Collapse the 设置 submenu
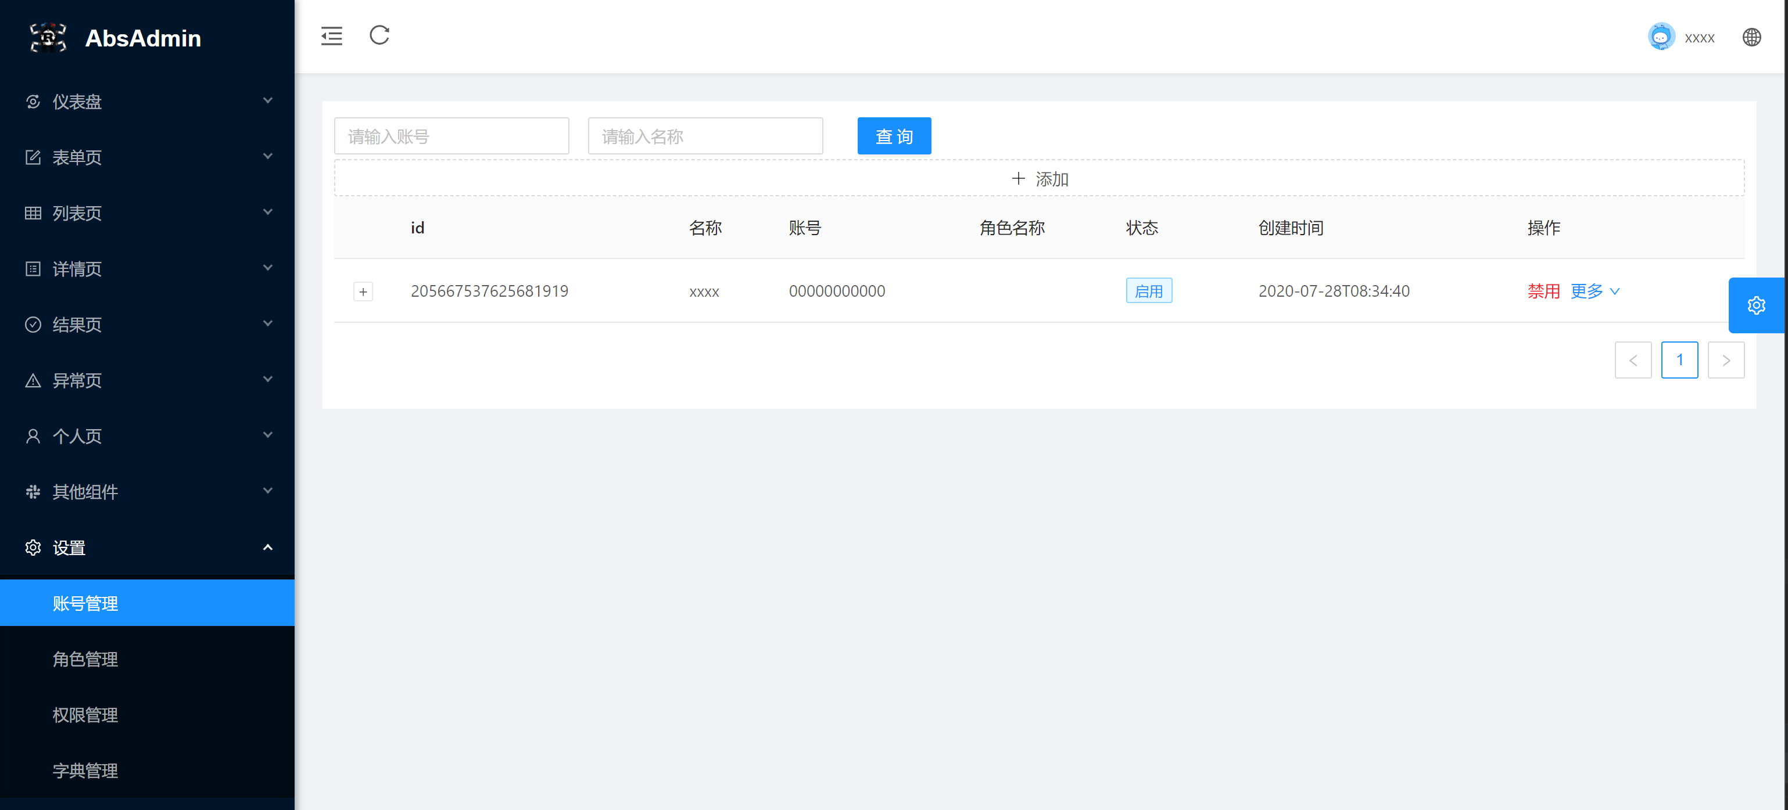The height and width of the screenshot is (810, 1788). tap(147, 547)
